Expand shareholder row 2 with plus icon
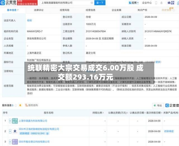The image size is (179, 146). point(10,131)
